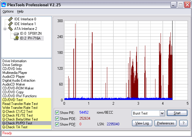Click the hard drive icon for SP0812N
This screenshot has width=192, height=137.
click(16, 34)
